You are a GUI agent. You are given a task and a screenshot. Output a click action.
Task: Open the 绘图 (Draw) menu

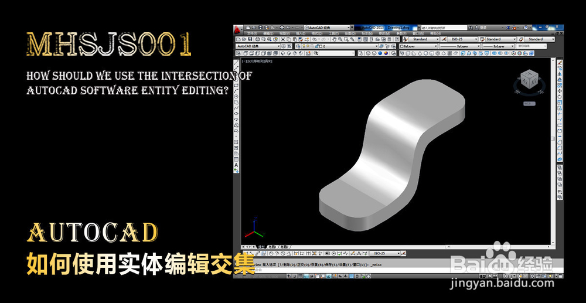click(350, 33)
